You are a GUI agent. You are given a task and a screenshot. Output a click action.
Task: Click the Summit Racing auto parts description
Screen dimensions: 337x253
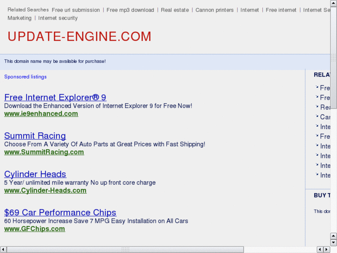(105, 144)
